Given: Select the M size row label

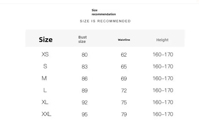Looking at the screenshot, I should pos(44,78).
